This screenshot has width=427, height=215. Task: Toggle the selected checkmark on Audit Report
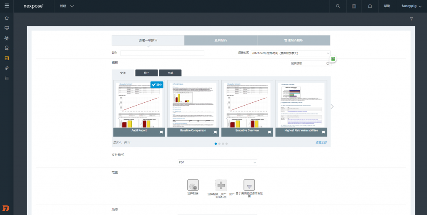tap(157, 85)
